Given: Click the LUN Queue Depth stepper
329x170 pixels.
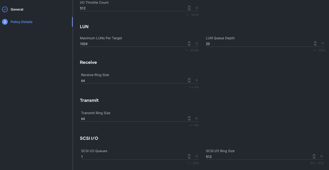Looking at the screenshot, I should click(315, 44).
